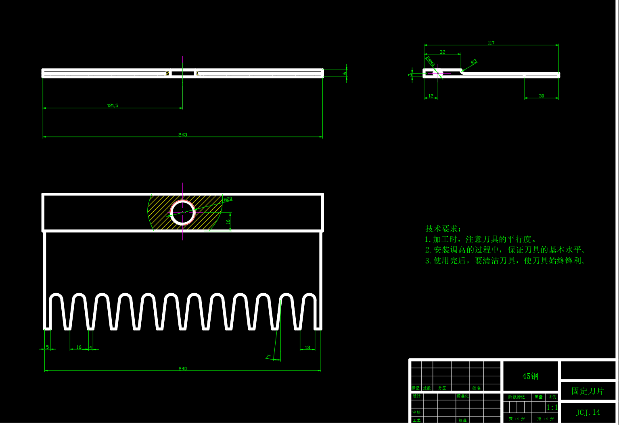The width and height of the screenshot is (619, 425).
Task: Click the 45钢 material cell in title block
Action: tap(530, 376)
